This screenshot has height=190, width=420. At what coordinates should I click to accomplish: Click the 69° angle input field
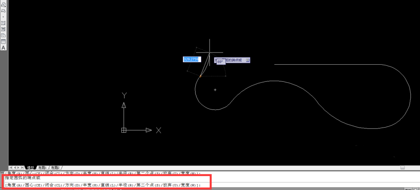(x=220, y=62)
